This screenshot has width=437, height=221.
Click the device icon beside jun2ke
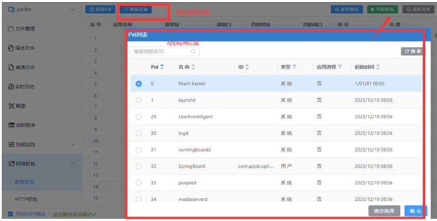click(x=11, y=10)
